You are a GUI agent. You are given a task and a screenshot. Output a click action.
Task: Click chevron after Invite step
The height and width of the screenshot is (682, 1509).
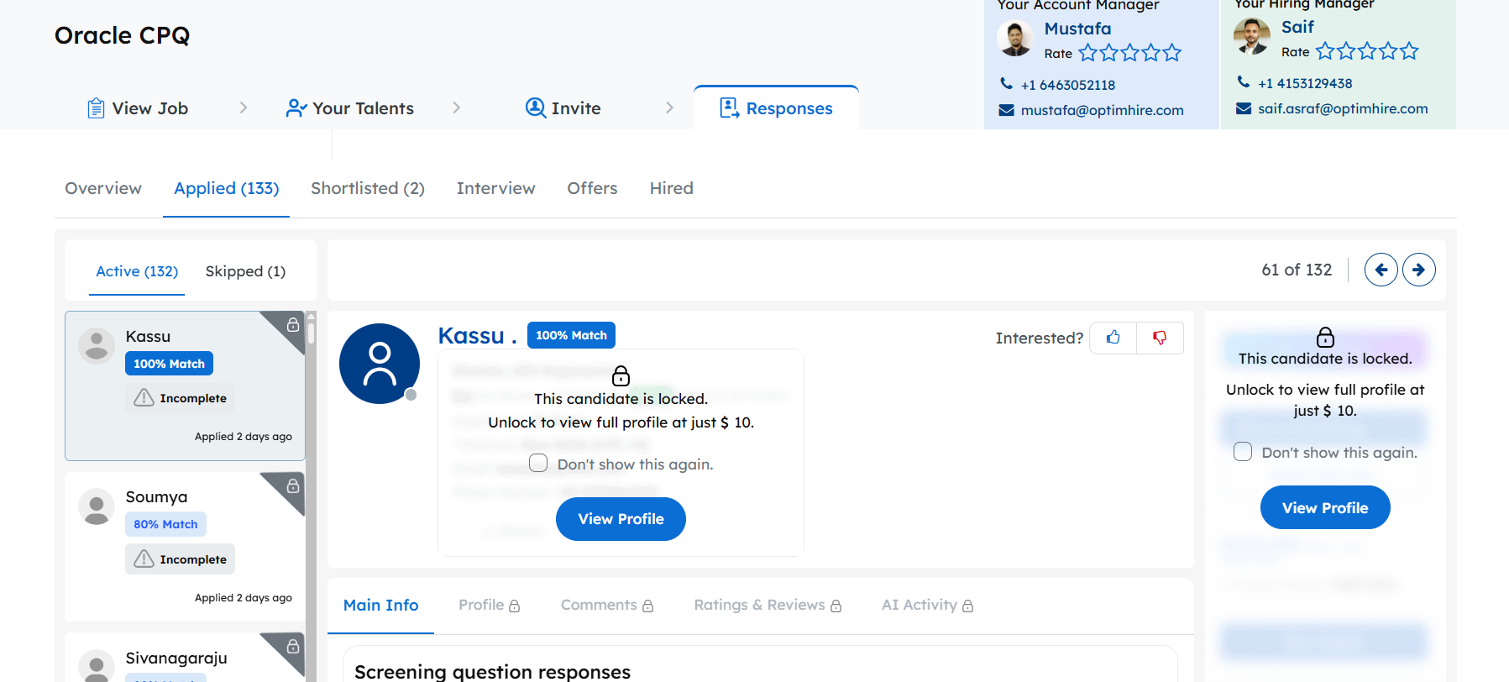point(669,108)
